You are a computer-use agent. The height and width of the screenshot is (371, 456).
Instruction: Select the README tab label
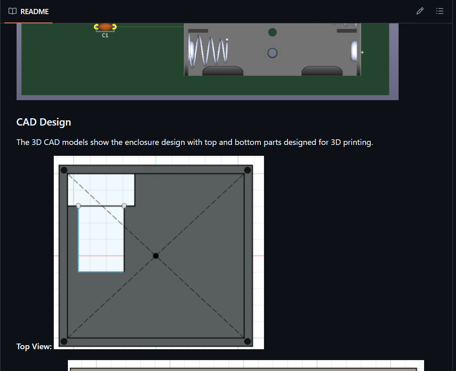pos(34,12)
